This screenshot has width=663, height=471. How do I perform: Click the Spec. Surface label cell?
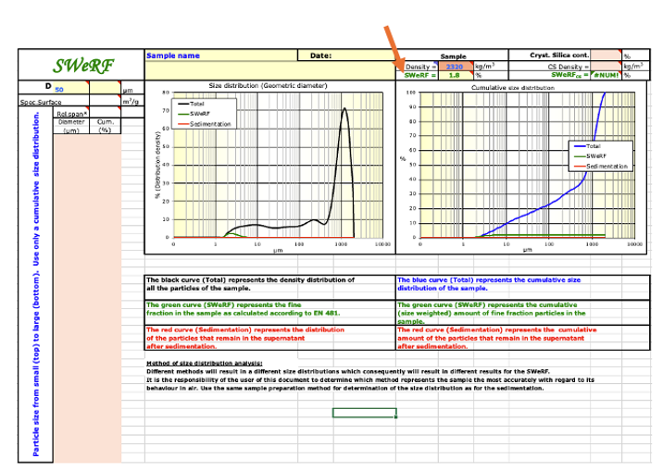coord(41,102)
